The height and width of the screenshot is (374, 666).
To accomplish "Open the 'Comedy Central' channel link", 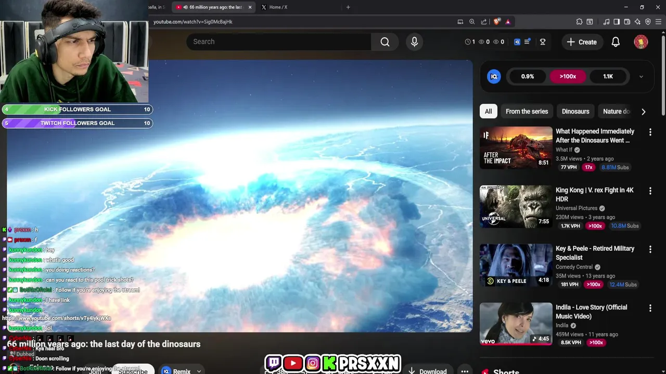I will (x=574, y=267).
